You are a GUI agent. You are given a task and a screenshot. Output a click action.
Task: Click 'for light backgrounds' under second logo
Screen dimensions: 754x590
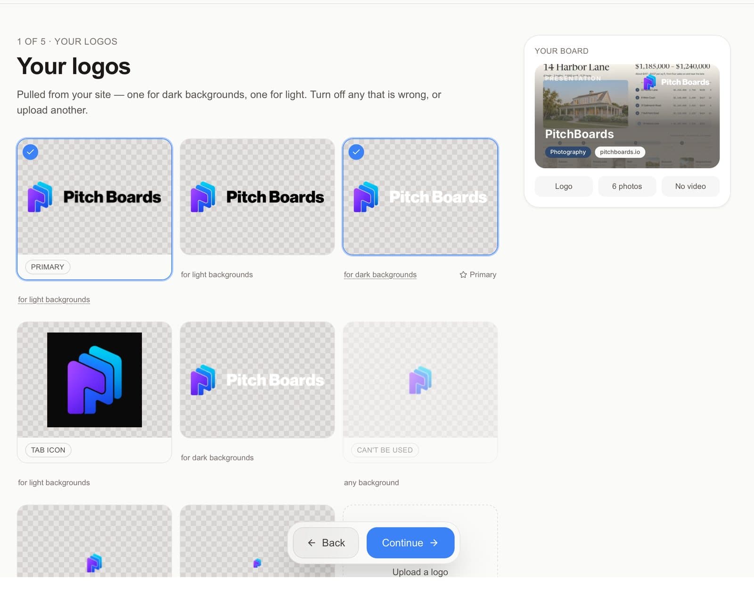click(217, 274)
